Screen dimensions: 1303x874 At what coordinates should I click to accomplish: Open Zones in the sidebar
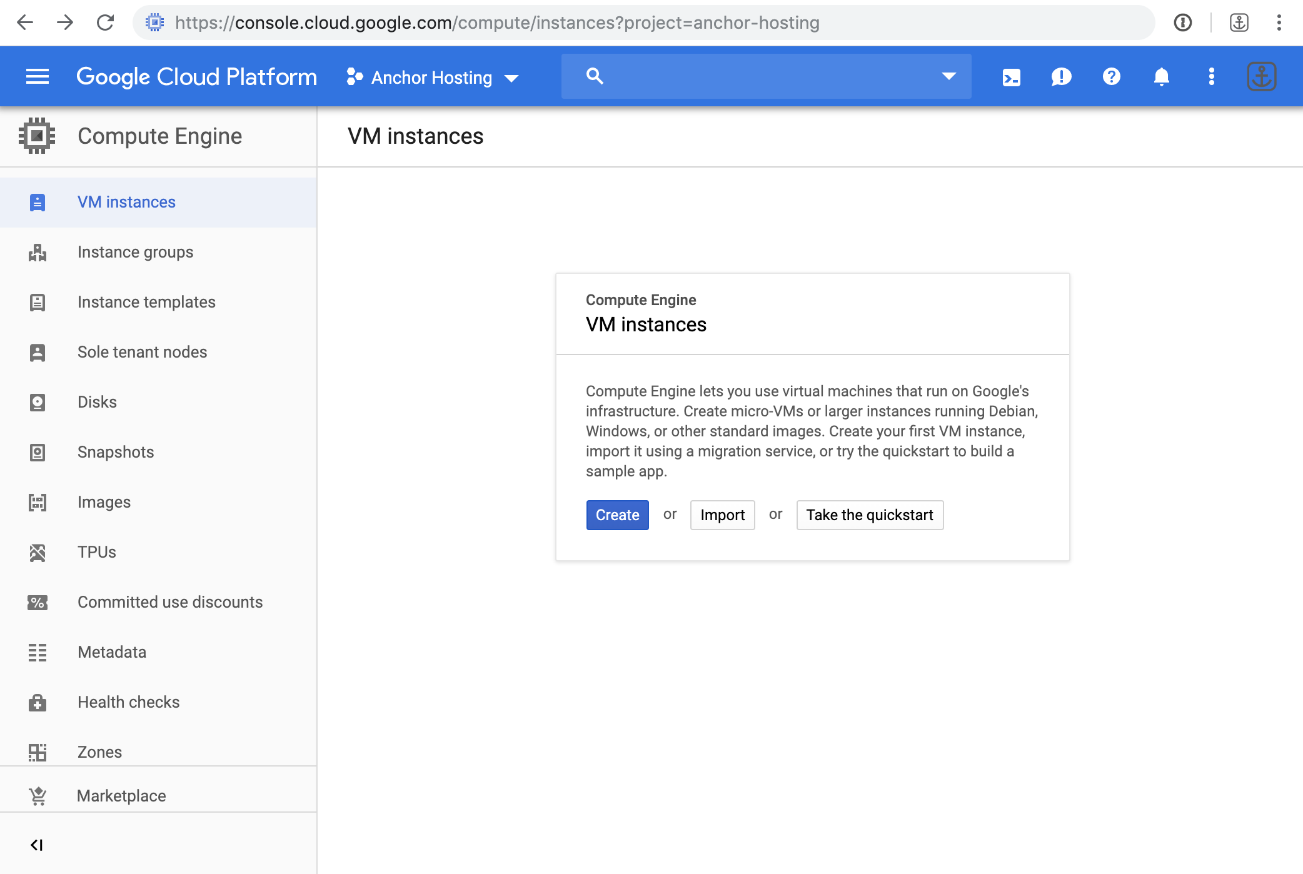pos(158,752)
